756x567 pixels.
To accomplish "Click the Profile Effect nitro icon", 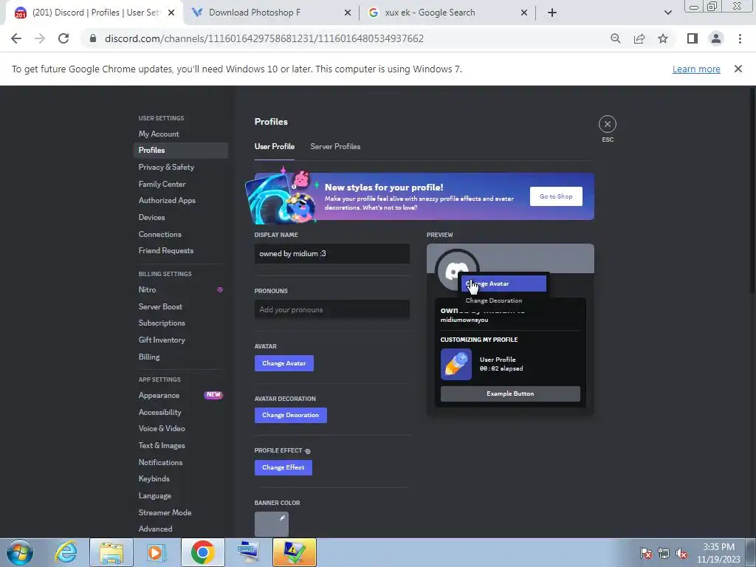I will tap(308, 451).
